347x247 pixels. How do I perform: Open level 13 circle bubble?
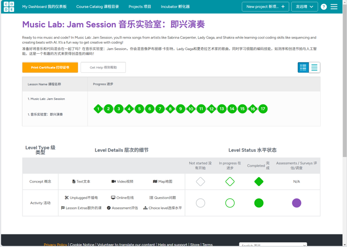pyautogui.click(x=222, y=109)
